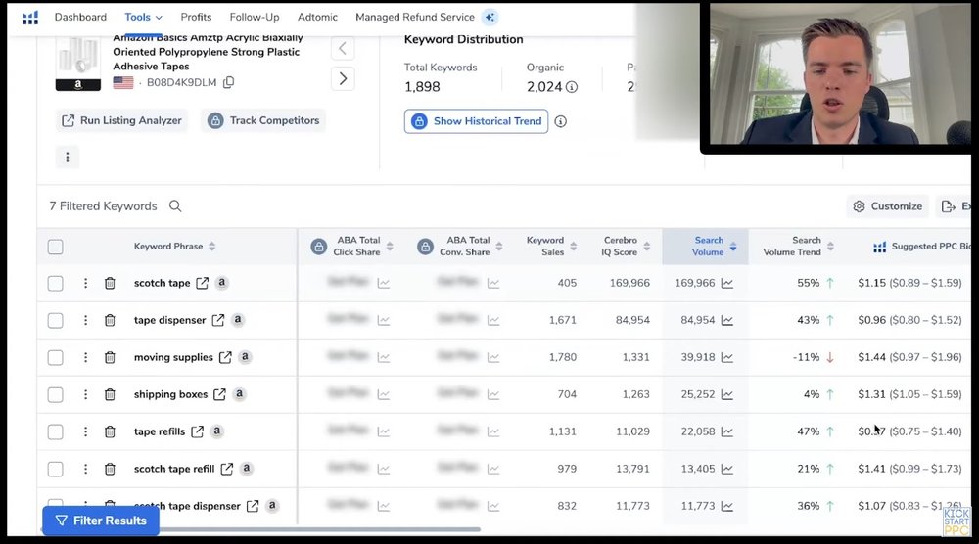
Task: Open the Follow-Up menu item
Action: click(x=255, y=18)
